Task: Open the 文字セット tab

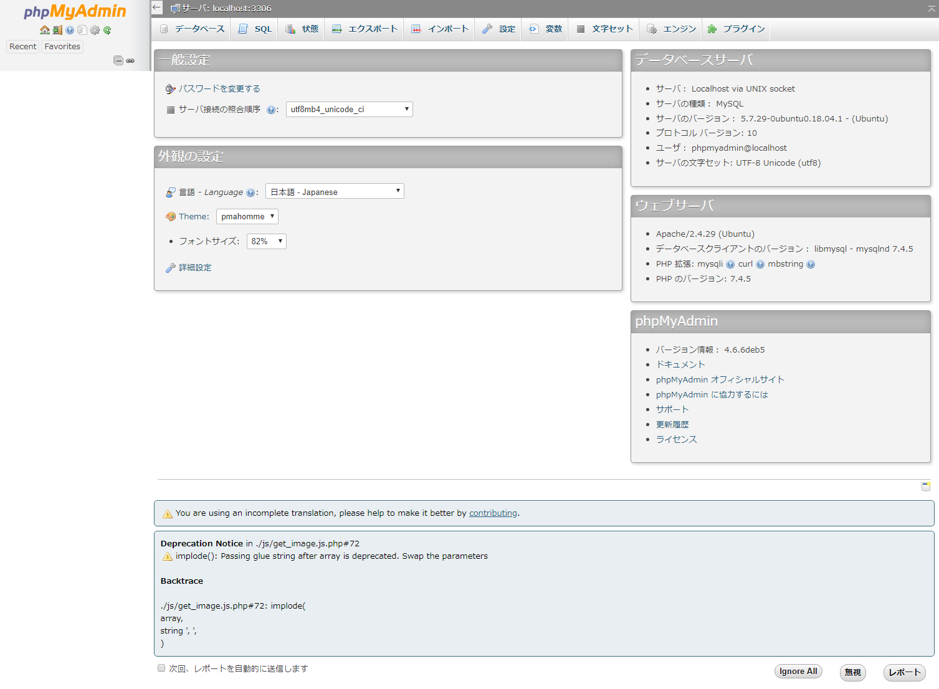Action: (x=604, y=29)
